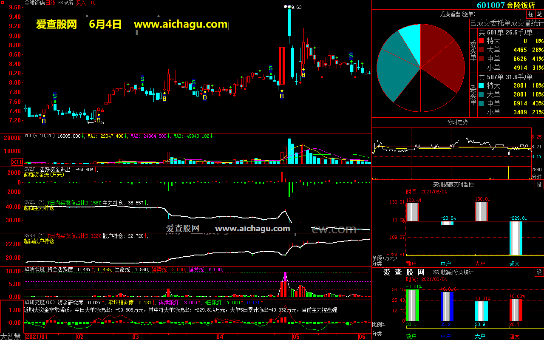Viewport: 544px width, 340px height.
Task: Click the 散户 bar labeled 123.44
Action: [413, 212]
